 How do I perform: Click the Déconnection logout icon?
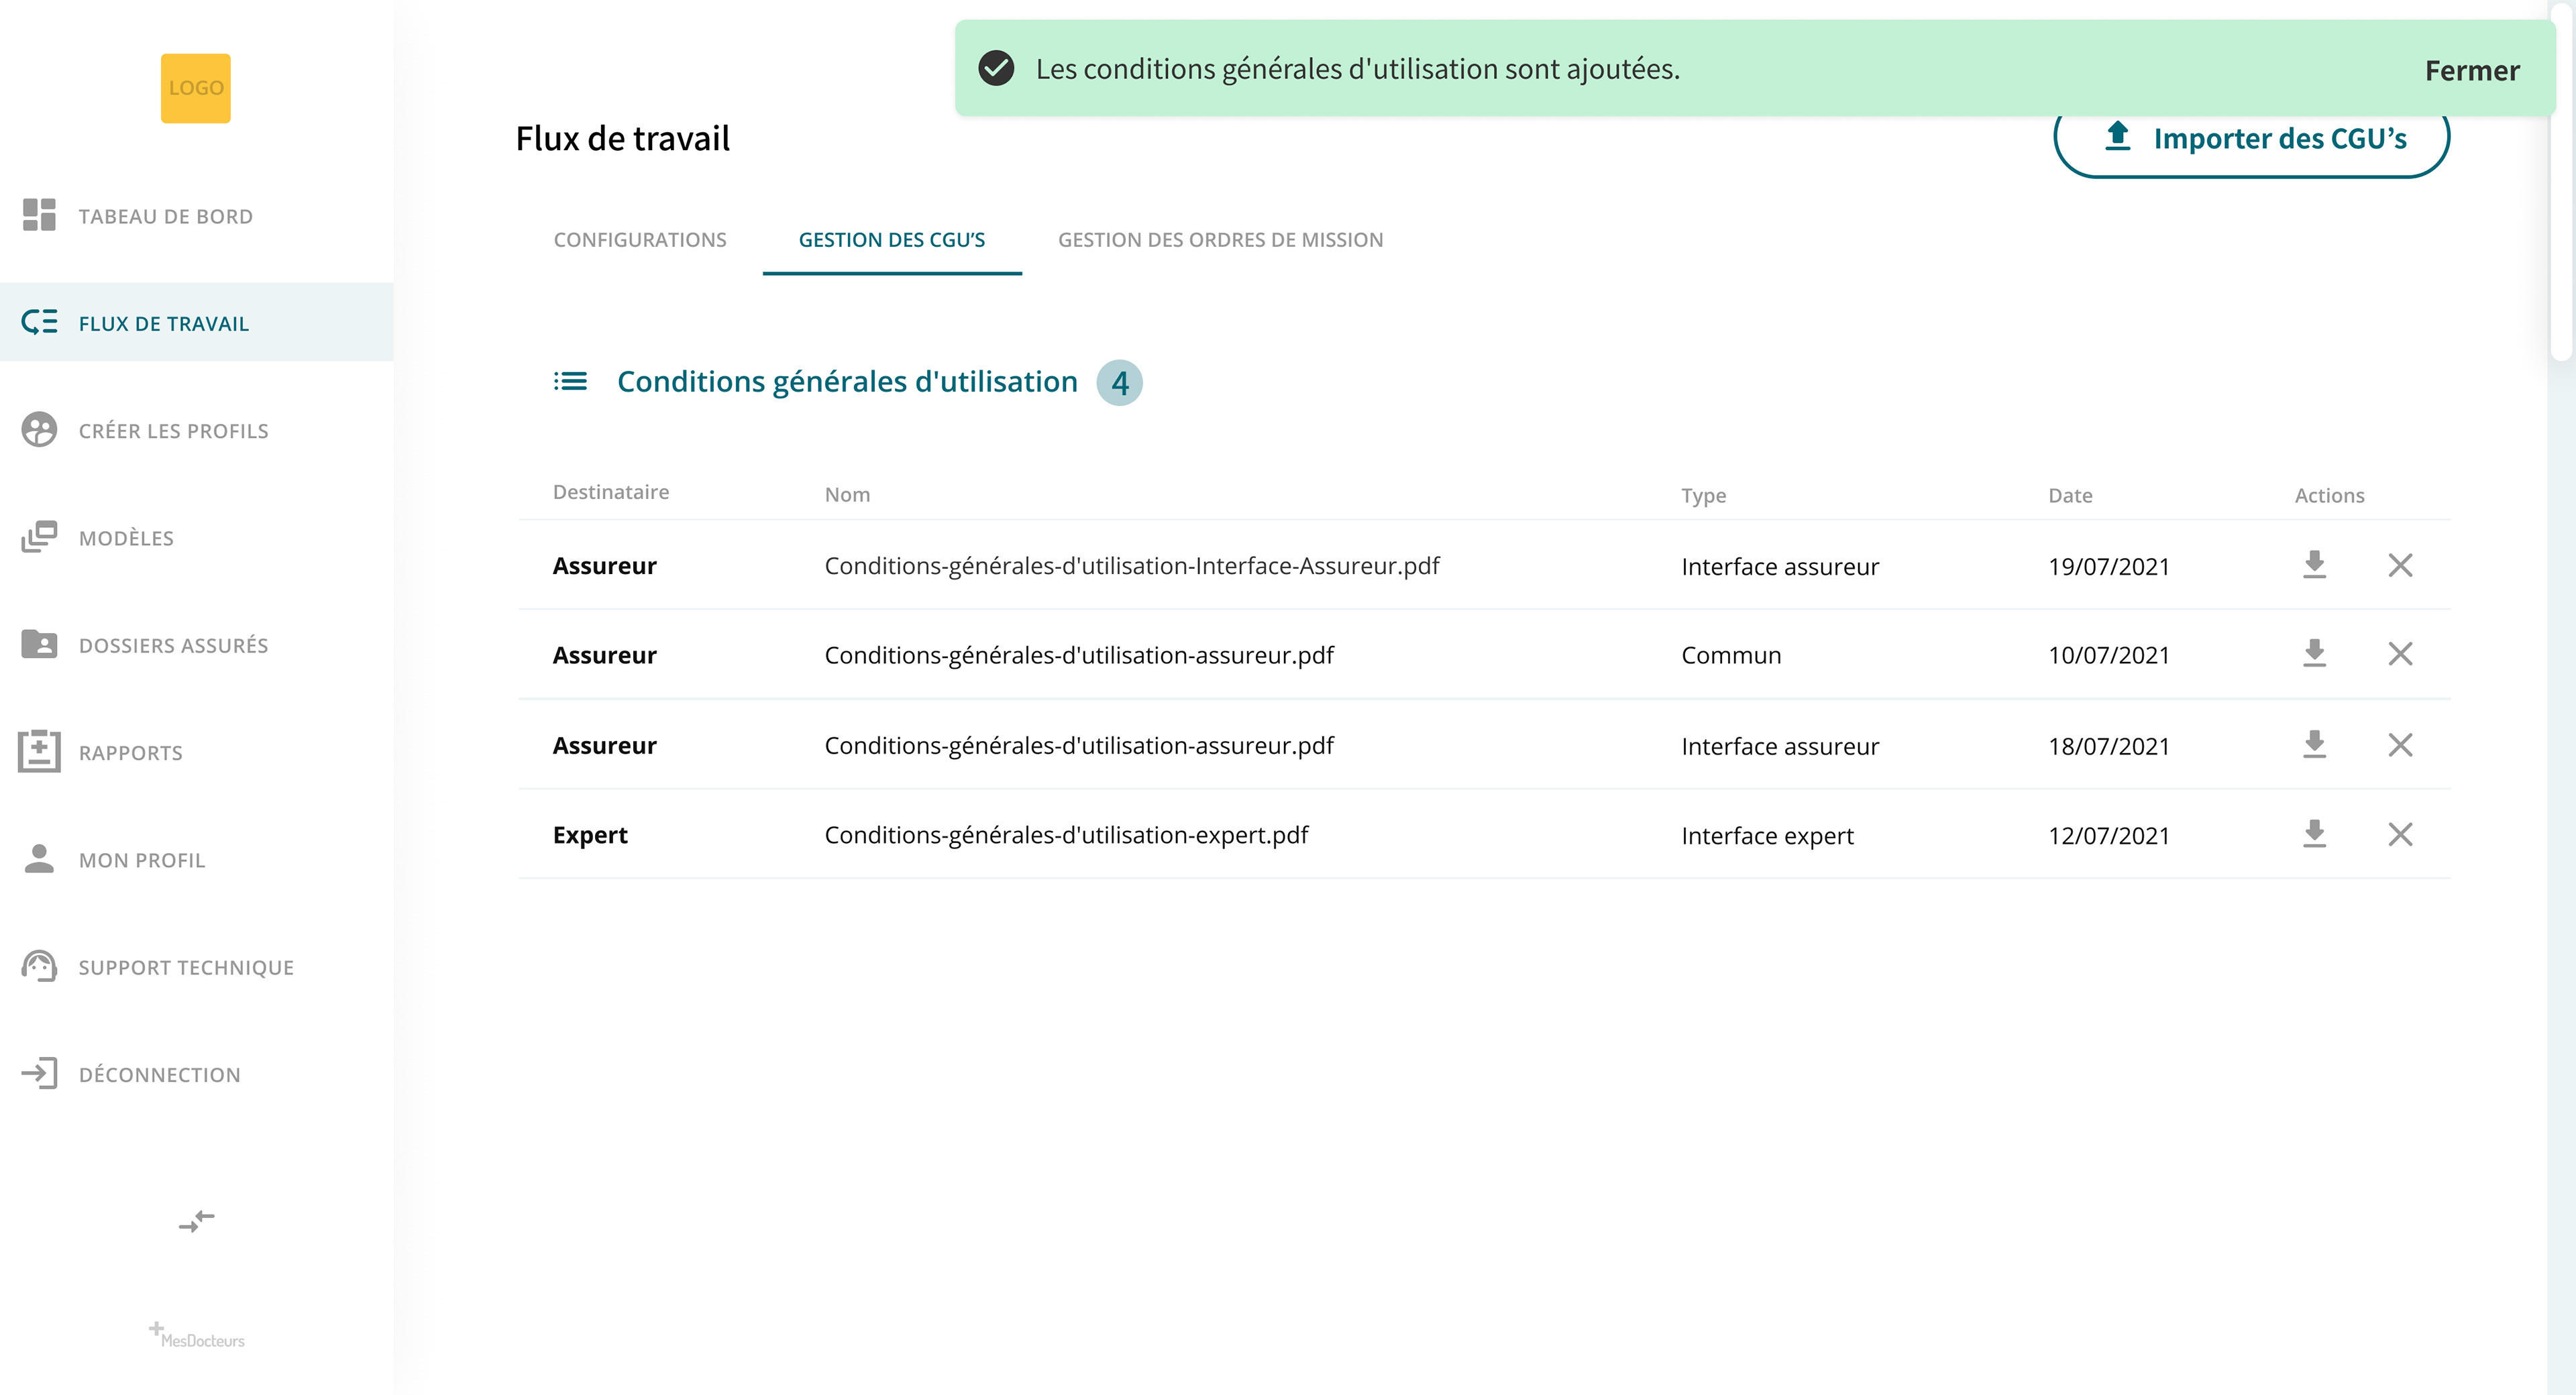pos(39,1073)
